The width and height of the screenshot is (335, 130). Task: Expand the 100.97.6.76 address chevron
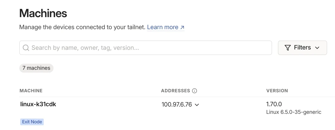[x=197, y=105]
